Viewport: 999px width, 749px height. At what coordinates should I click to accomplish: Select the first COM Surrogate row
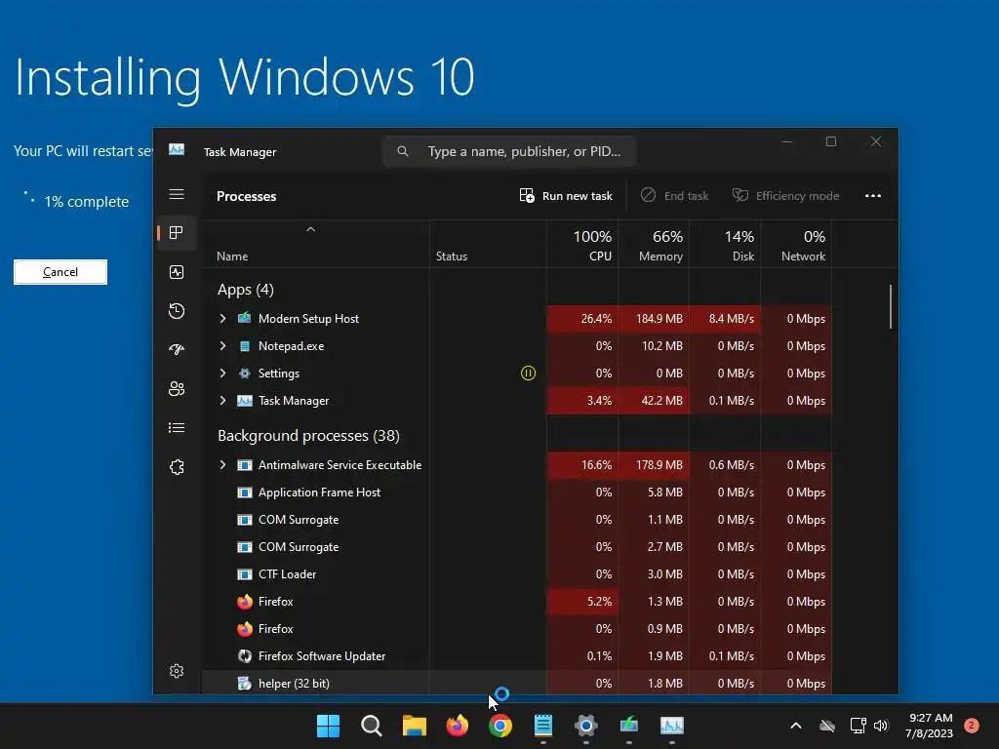[517, 520]
